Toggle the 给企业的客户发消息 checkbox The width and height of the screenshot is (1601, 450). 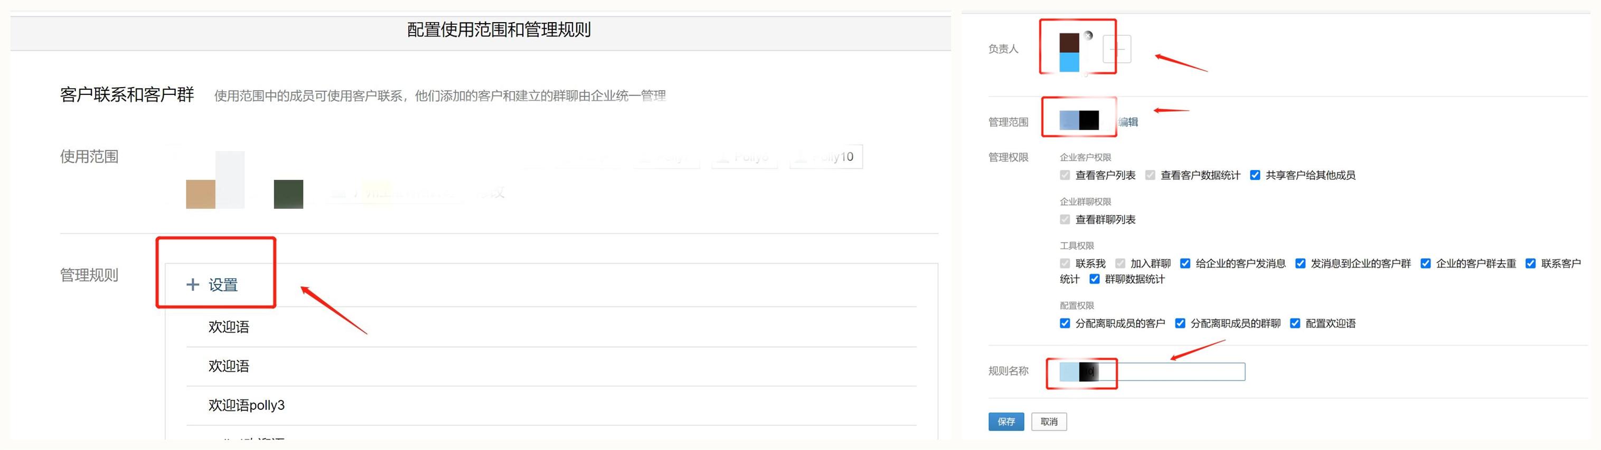[x=1185, y=264]
